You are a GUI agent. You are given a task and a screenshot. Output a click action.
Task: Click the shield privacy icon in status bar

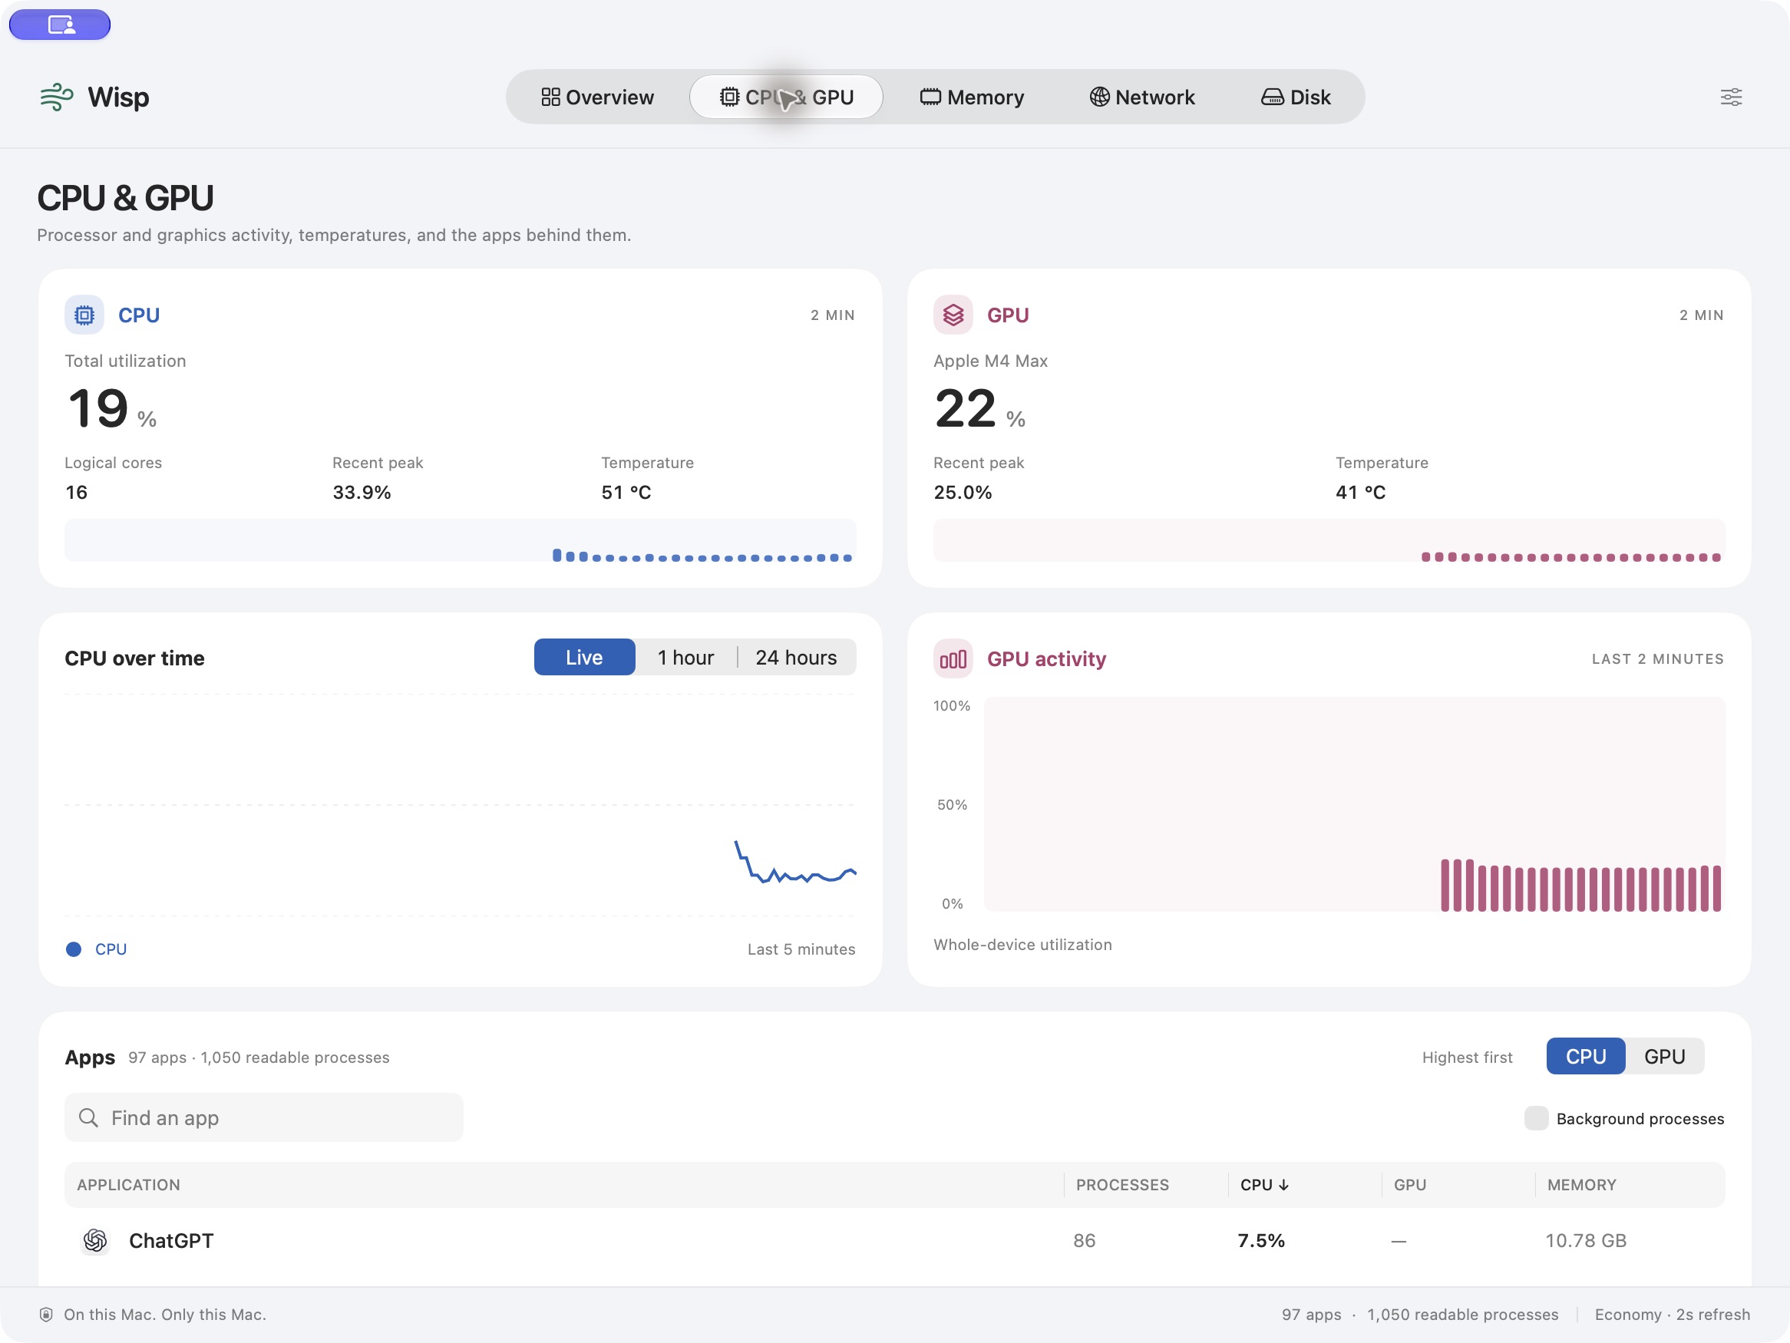(46, 1315)
